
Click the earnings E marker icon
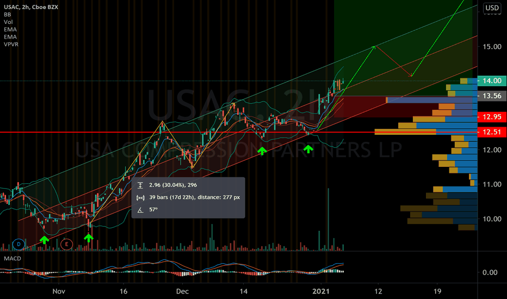click(x=66, y=244)
